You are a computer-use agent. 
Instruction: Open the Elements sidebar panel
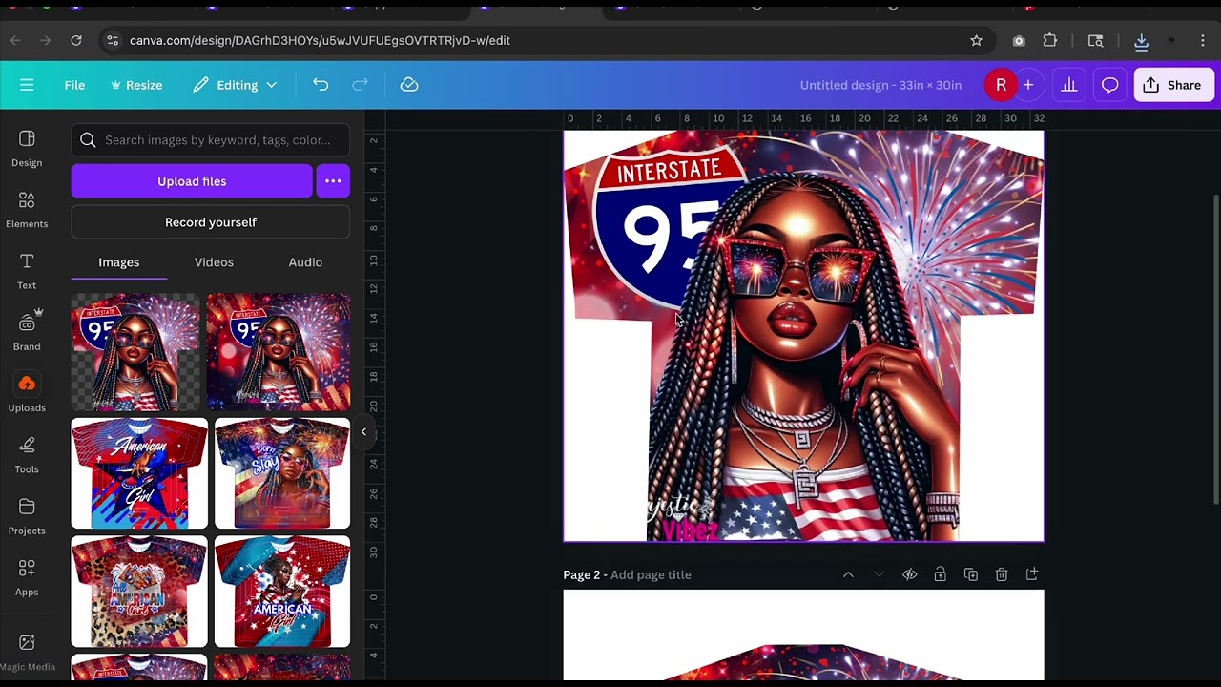click(27, 211)
